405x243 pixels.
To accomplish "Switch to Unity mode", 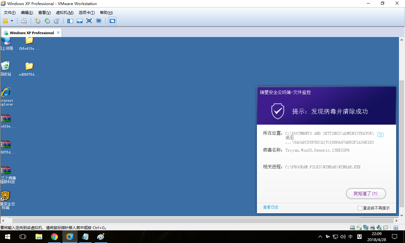I will pos(99,21).
